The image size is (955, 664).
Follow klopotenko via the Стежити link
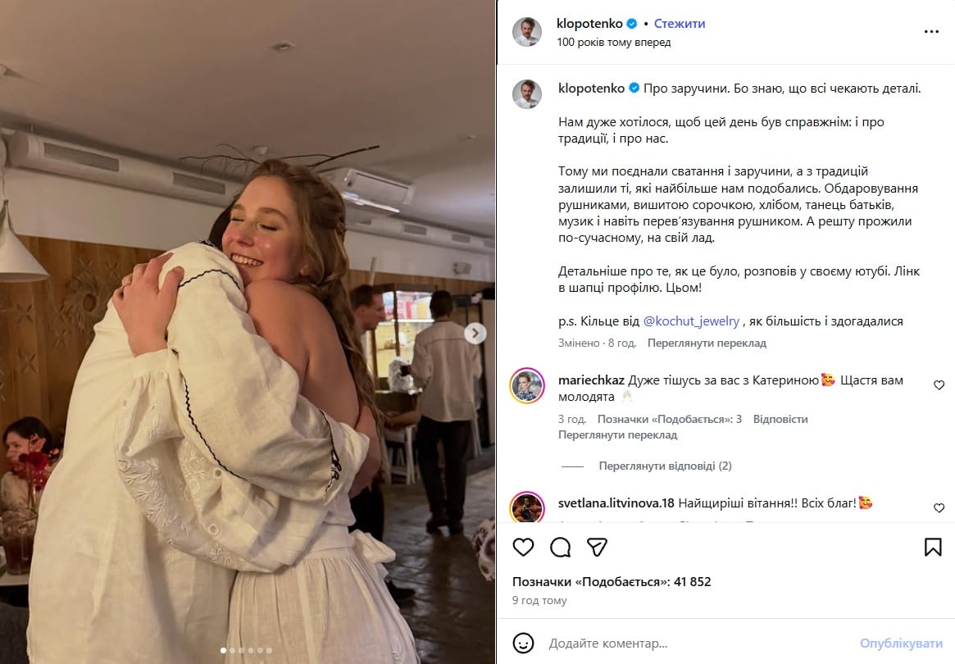coord(680,24)
